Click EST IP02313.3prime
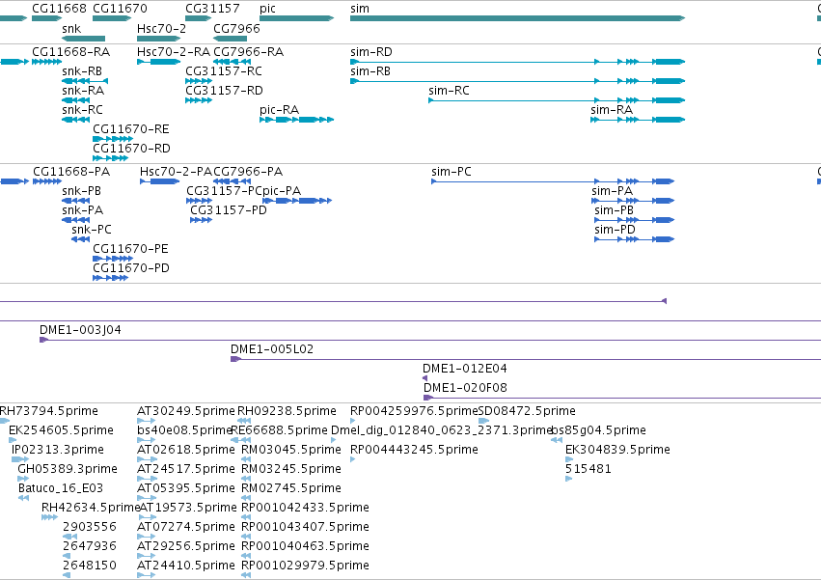The height and width of the screenshot is (580, 821). coord(20,460)
